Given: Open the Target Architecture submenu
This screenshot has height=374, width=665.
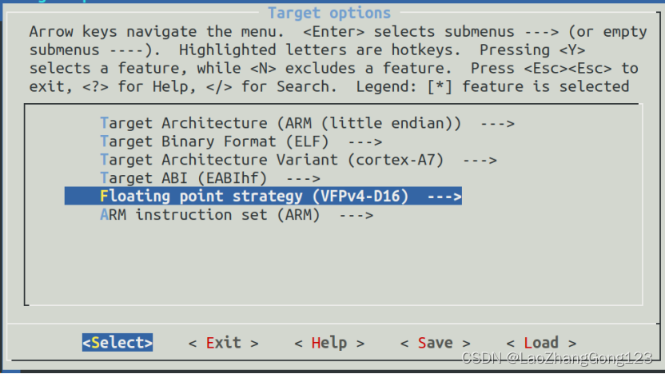Looking at the screenshot, I should tap(307, 123).
